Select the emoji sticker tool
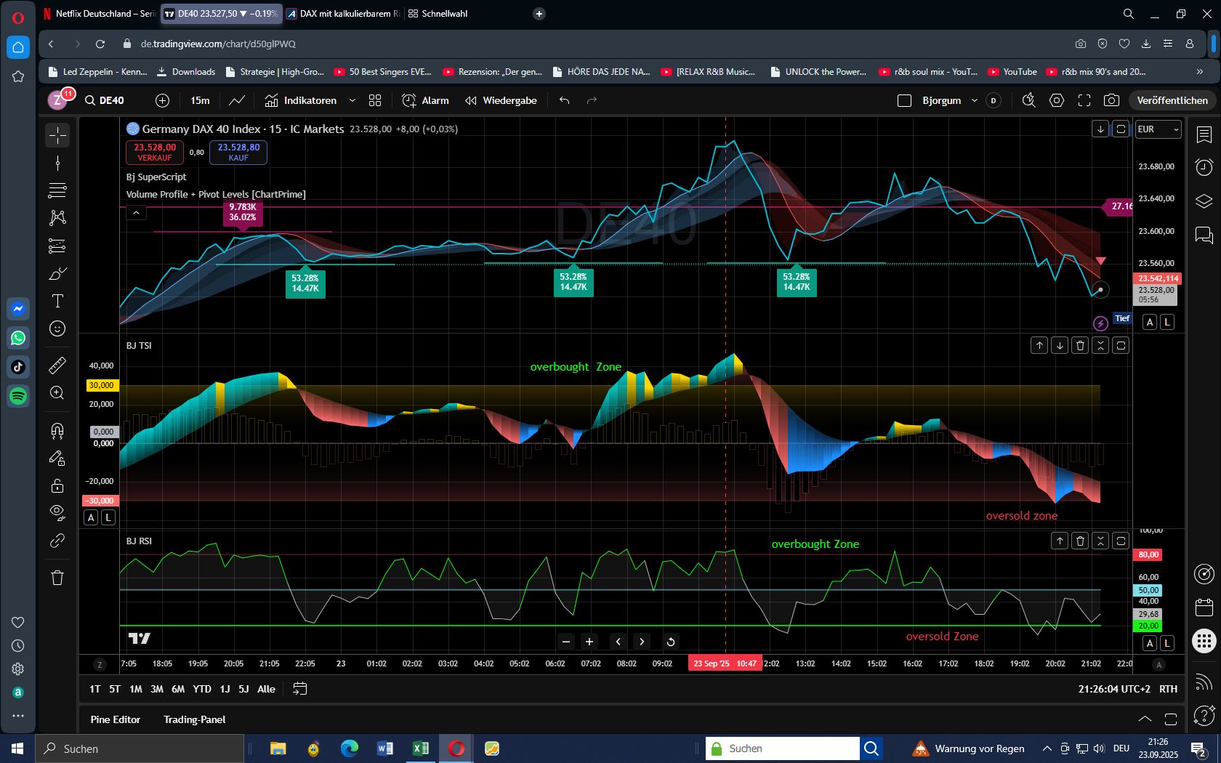This screenshot has height=763, width=1221. pos(57,328)
